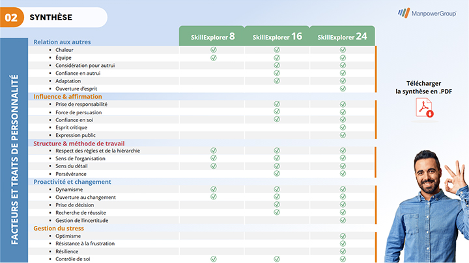Click the Proactivité et changement heading
This screenshot has height=263, width=469.
click(72, 182)
